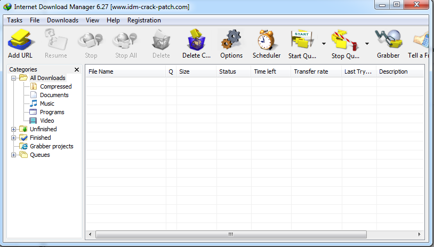Click the horizontal scrollbar left arrow

[x=90, y=235]
